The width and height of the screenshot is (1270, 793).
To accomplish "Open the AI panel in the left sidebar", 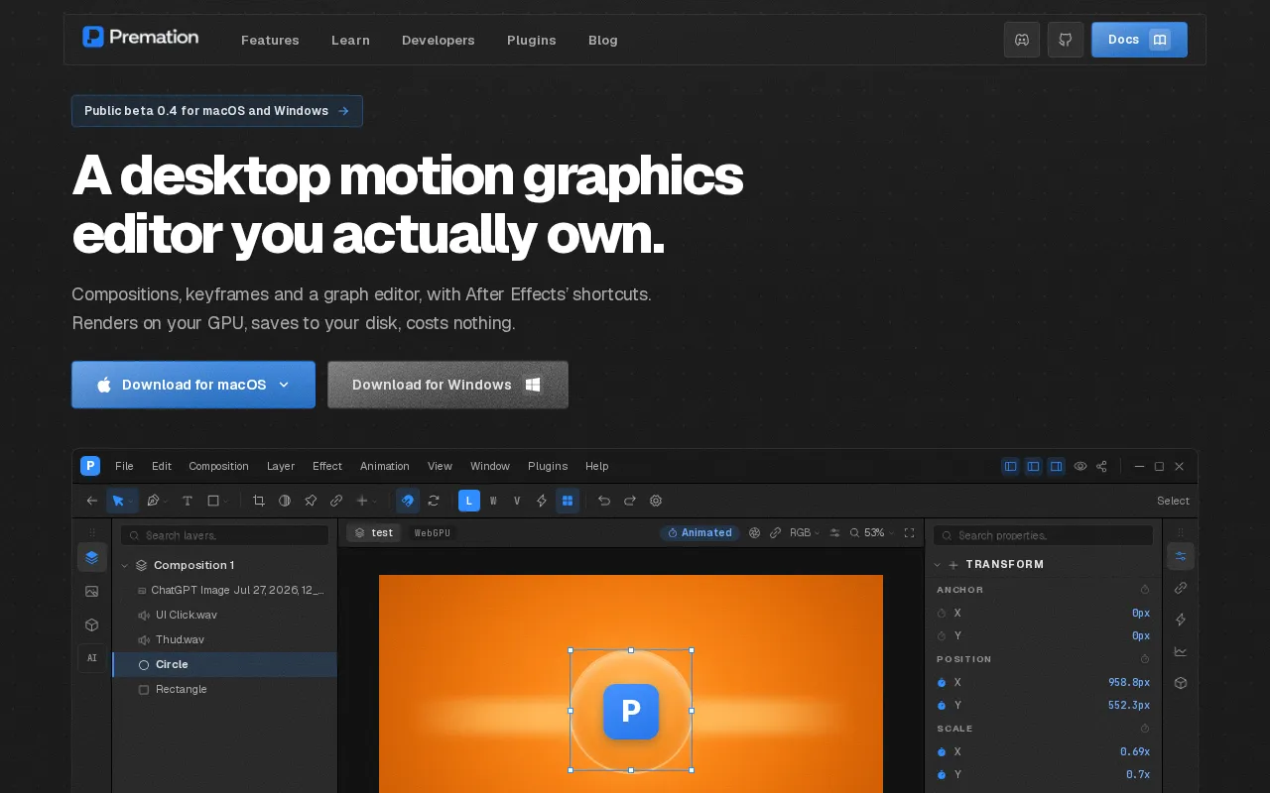I will (x=92, y=658).
